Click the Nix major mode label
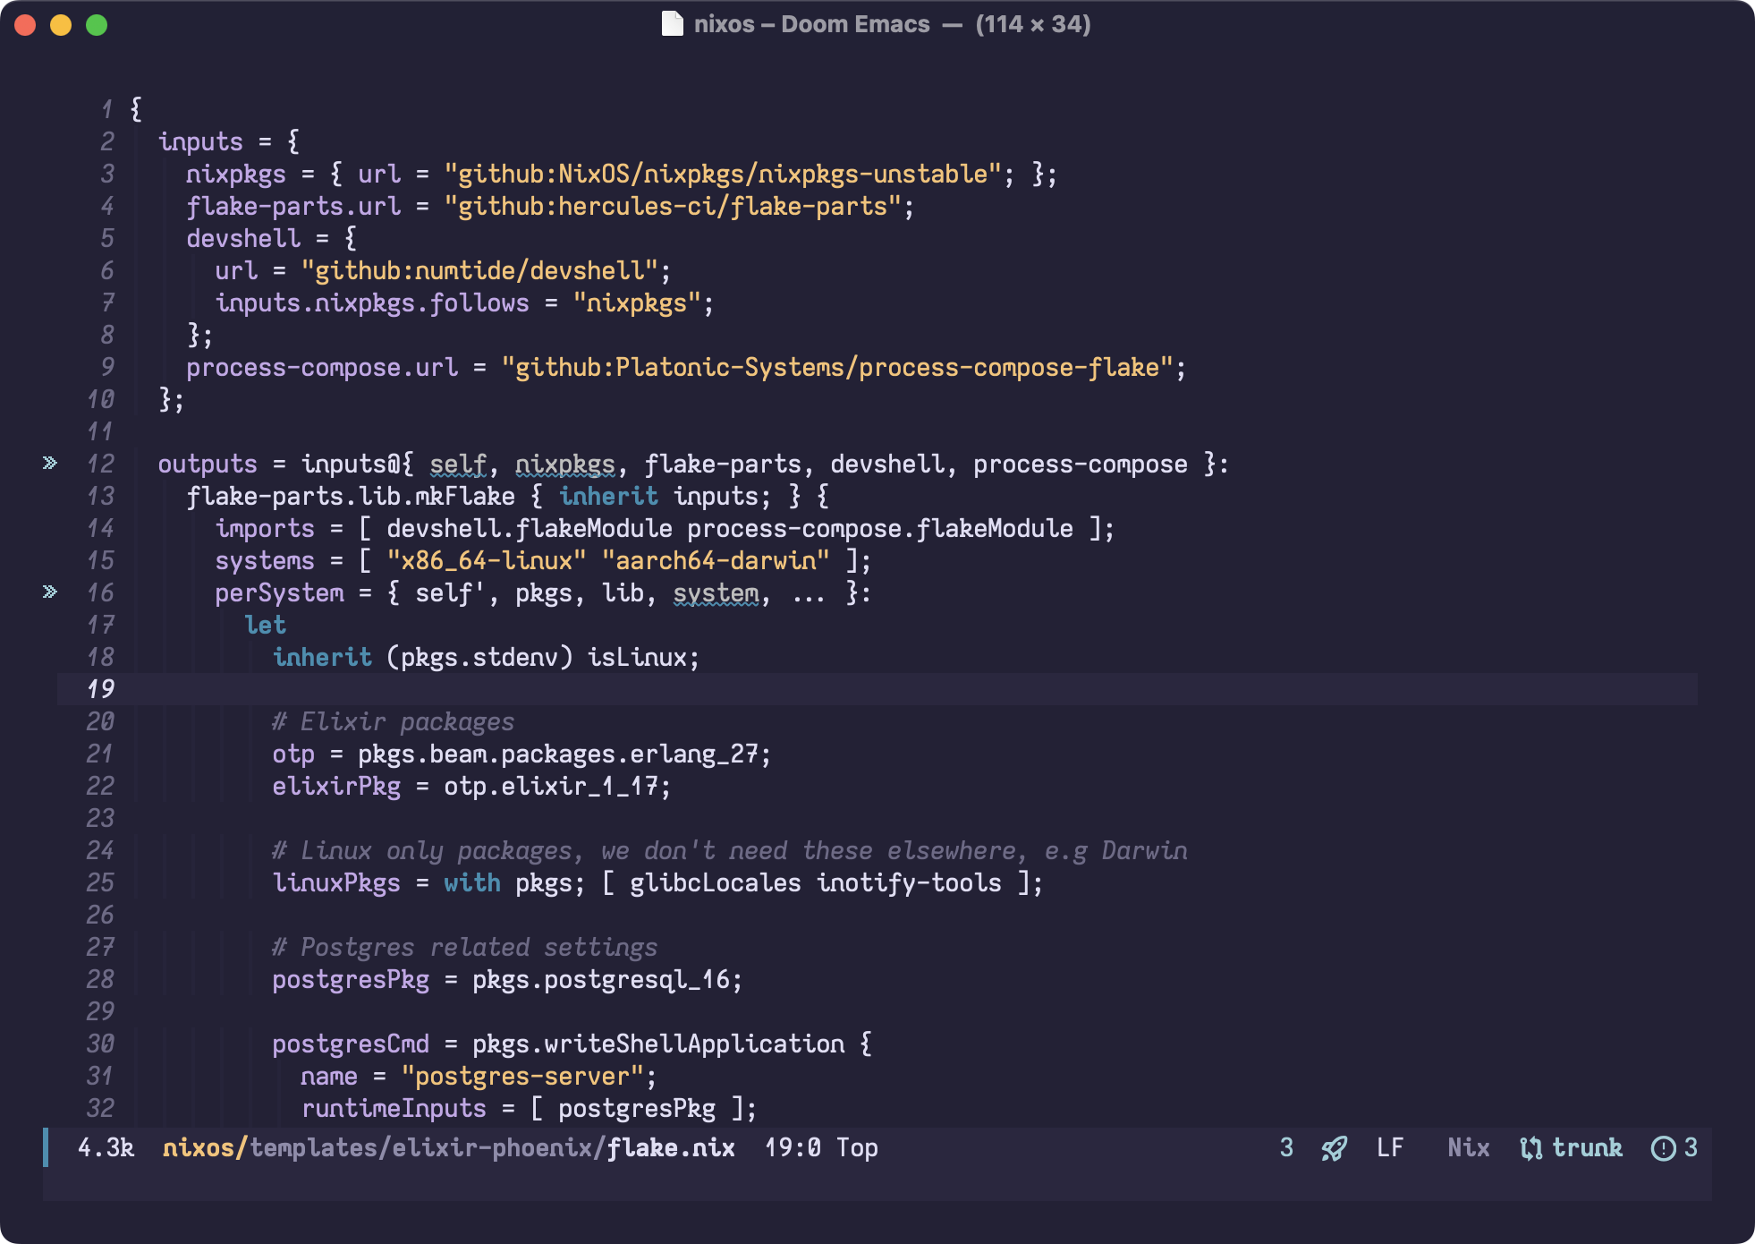 tap(1469, 1147)
